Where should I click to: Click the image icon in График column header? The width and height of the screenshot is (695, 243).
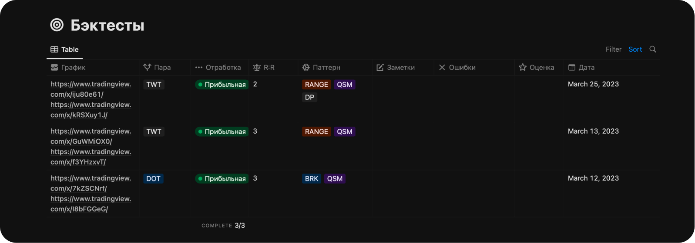coord(54,68)
